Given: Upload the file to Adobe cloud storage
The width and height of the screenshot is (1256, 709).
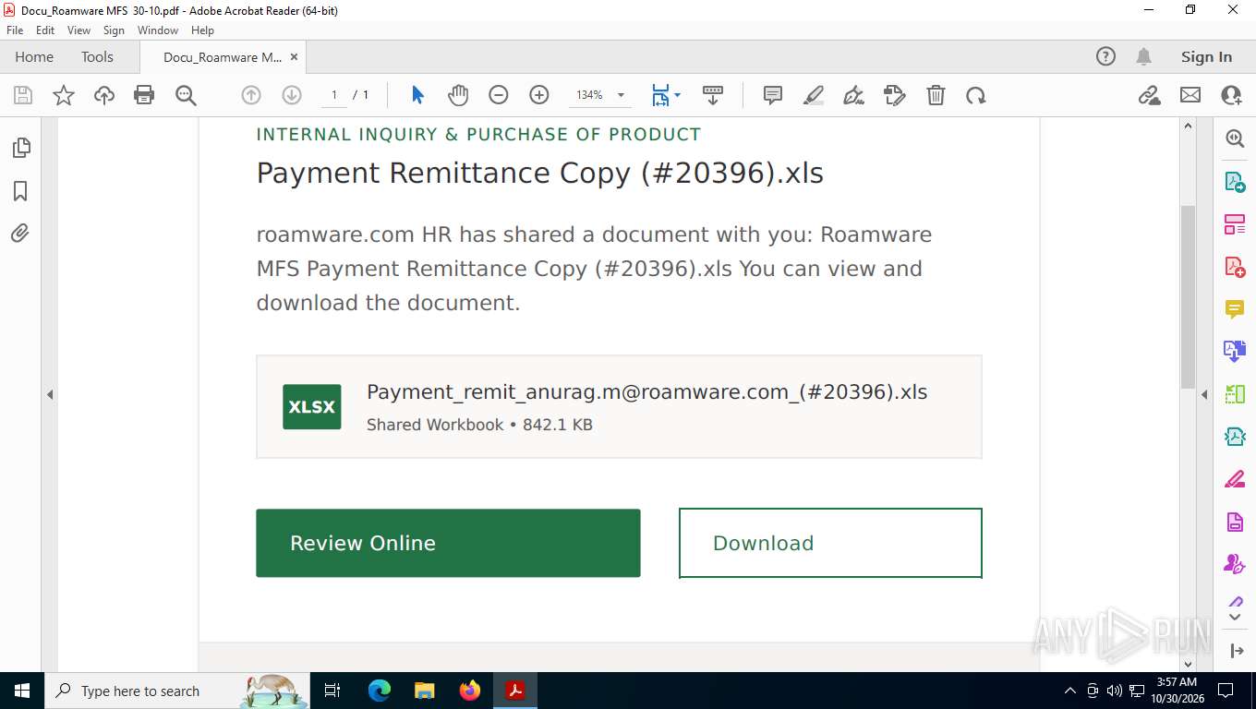Looking at the screenshot, I should (104, 95).
